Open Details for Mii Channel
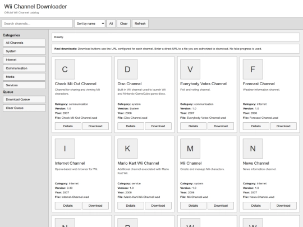Image resolution: width=303 pixels, height=227 pixels. pos(193,206)
